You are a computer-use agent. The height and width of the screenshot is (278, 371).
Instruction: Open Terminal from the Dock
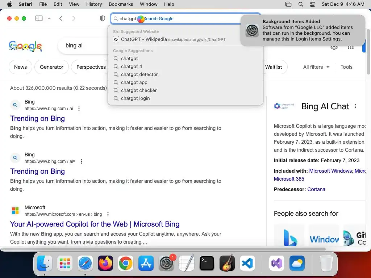tap(207, 263)
